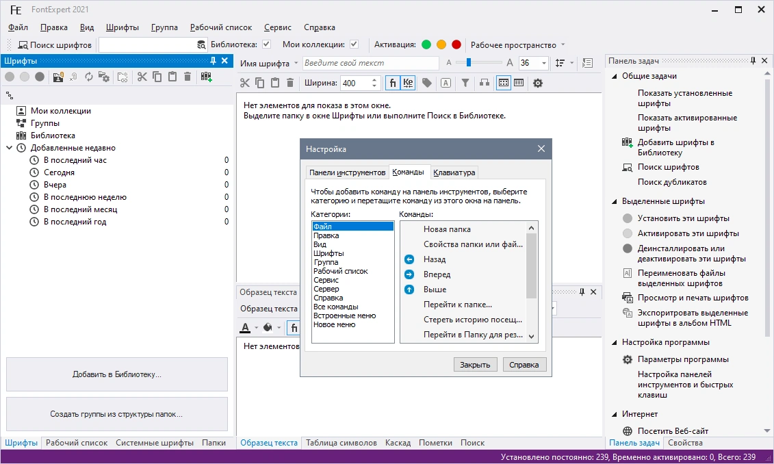Toggle the Мои коллекции checkbox
Viewport: 774px width, 464px height.
click(x=354, y=44)
